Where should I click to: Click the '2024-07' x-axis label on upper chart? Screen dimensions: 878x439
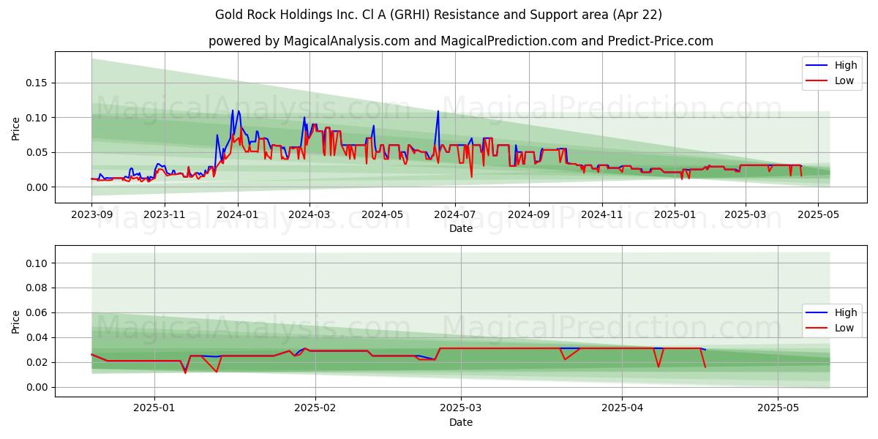point(455,215)
